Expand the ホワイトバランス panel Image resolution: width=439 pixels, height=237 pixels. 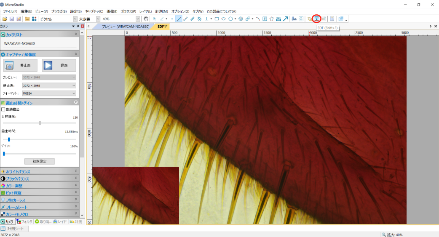coord(40,171)
